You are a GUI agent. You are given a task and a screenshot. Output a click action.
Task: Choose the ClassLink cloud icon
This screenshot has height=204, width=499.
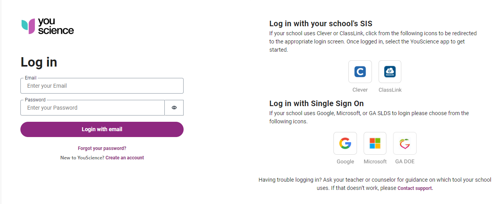390,72
